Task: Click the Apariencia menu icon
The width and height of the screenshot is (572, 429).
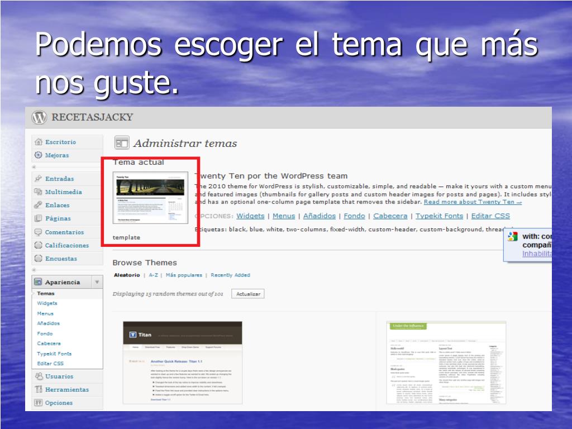Action: pos(38,282)
